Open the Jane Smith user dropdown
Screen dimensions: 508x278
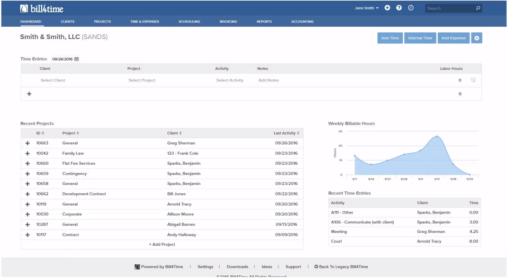tap(366, 8)
